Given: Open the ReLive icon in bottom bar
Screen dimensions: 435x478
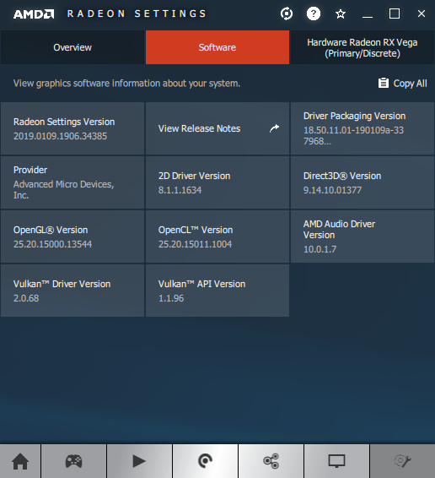Looking at the screenshot, I should click(205, 461).
